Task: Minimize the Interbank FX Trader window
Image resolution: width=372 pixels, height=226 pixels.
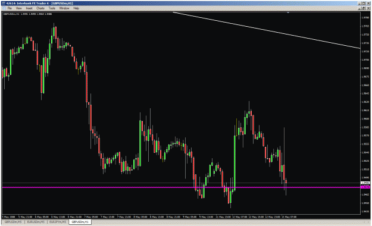Action: click(360, 4)
